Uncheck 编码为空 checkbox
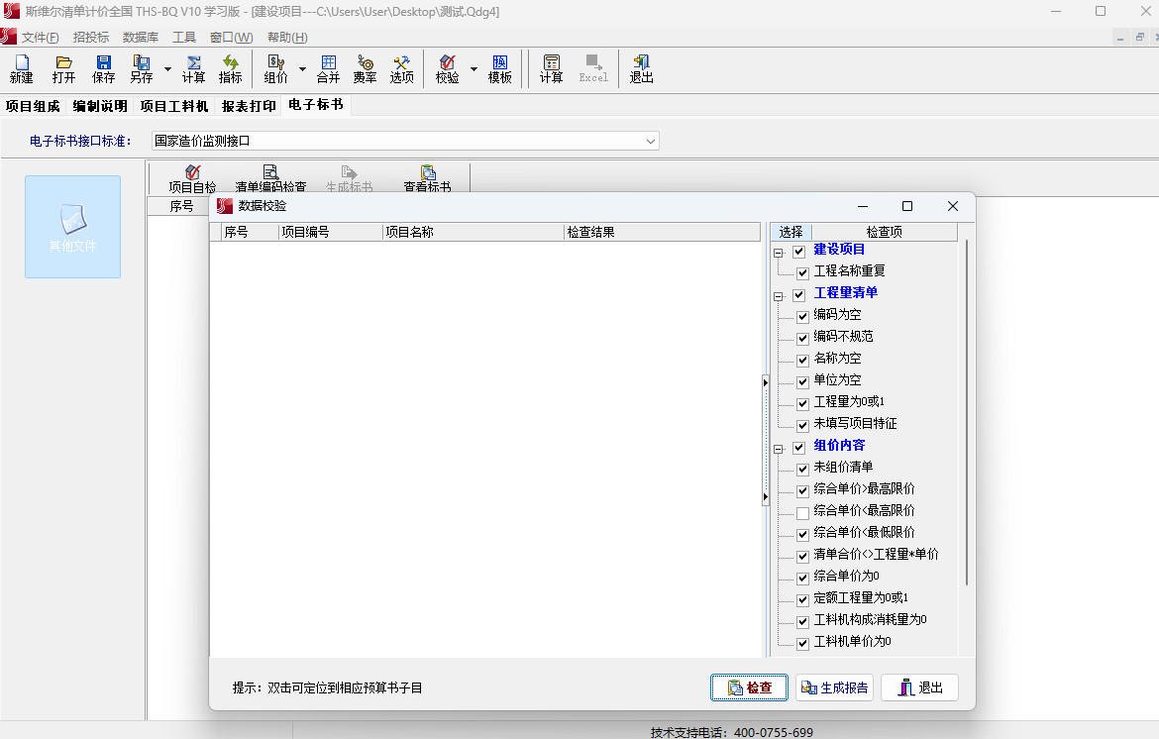 click(x=802, y=316)
